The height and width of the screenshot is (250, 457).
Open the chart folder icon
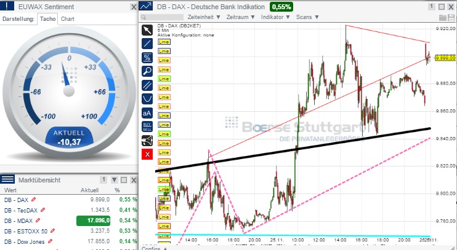coord(443,18)
